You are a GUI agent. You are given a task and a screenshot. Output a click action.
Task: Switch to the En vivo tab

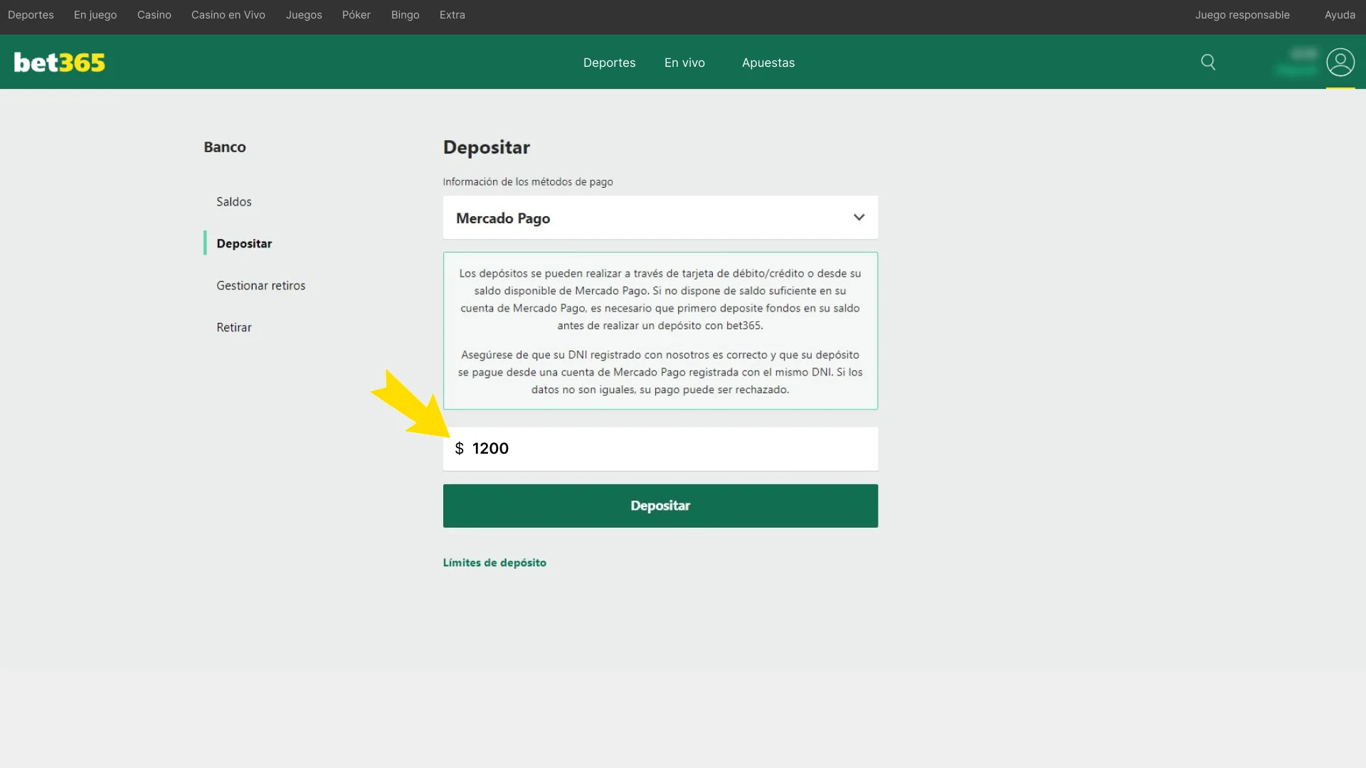(x=684, y=63)
